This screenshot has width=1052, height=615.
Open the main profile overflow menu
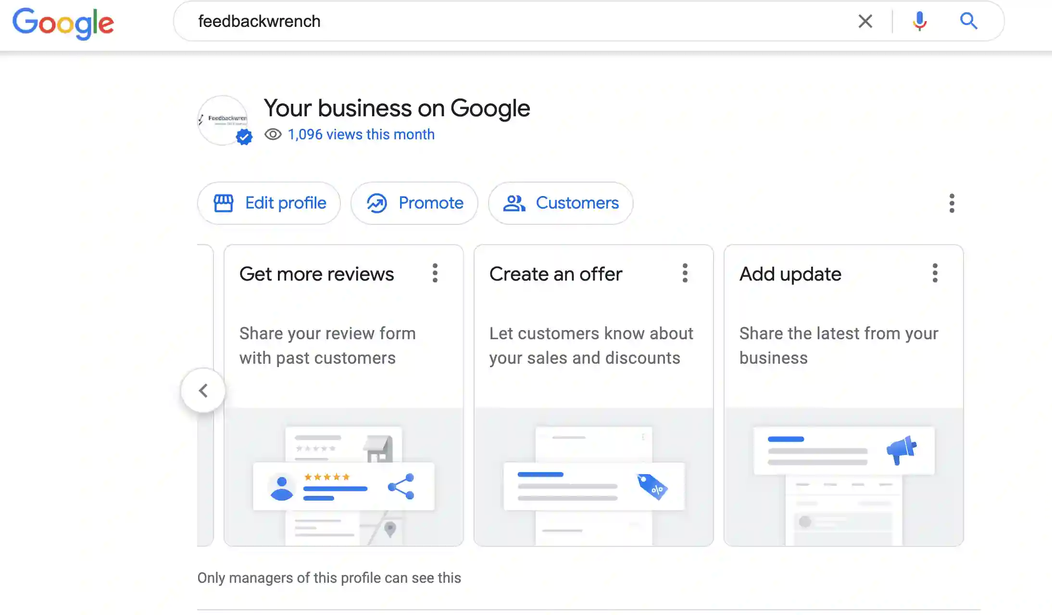point(951,203)
